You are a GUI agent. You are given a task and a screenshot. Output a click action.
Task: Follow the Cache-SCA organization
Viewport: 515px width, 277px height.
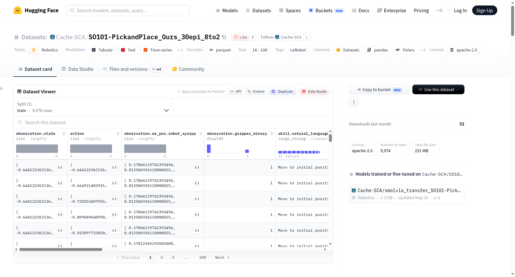pyautogui.click(x=281, y=37)
